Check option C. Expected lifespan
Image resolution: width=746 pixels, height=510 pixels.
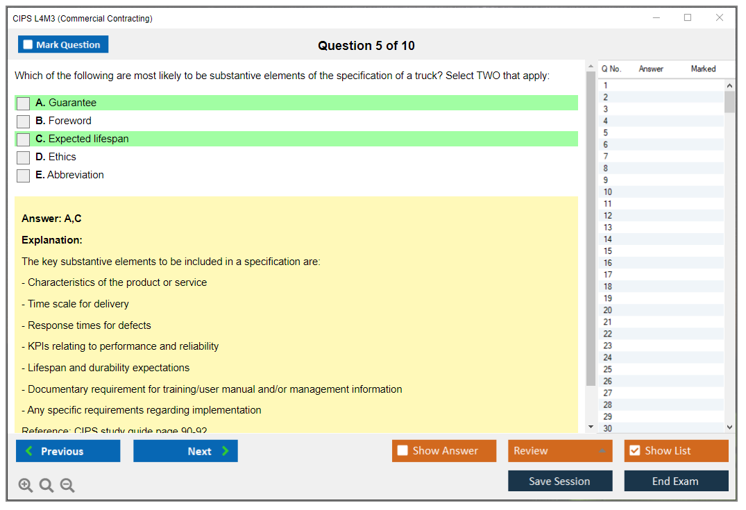[24, 139]
